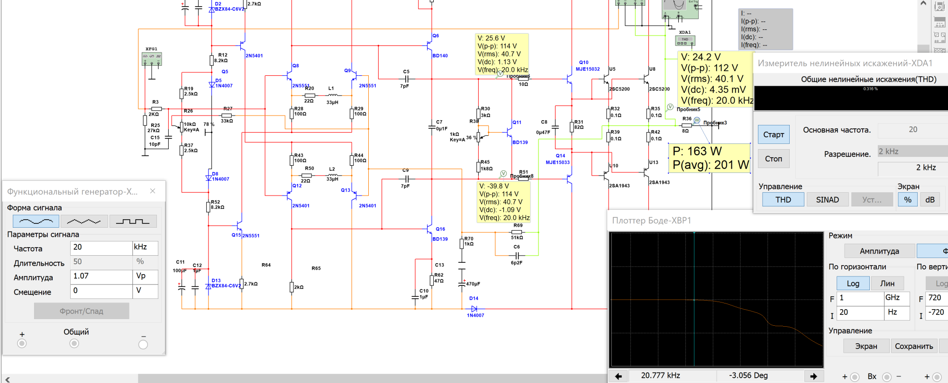Open offset unit V dropdown
This screenshot has width=948, height=383.
(x=145, y=291)
